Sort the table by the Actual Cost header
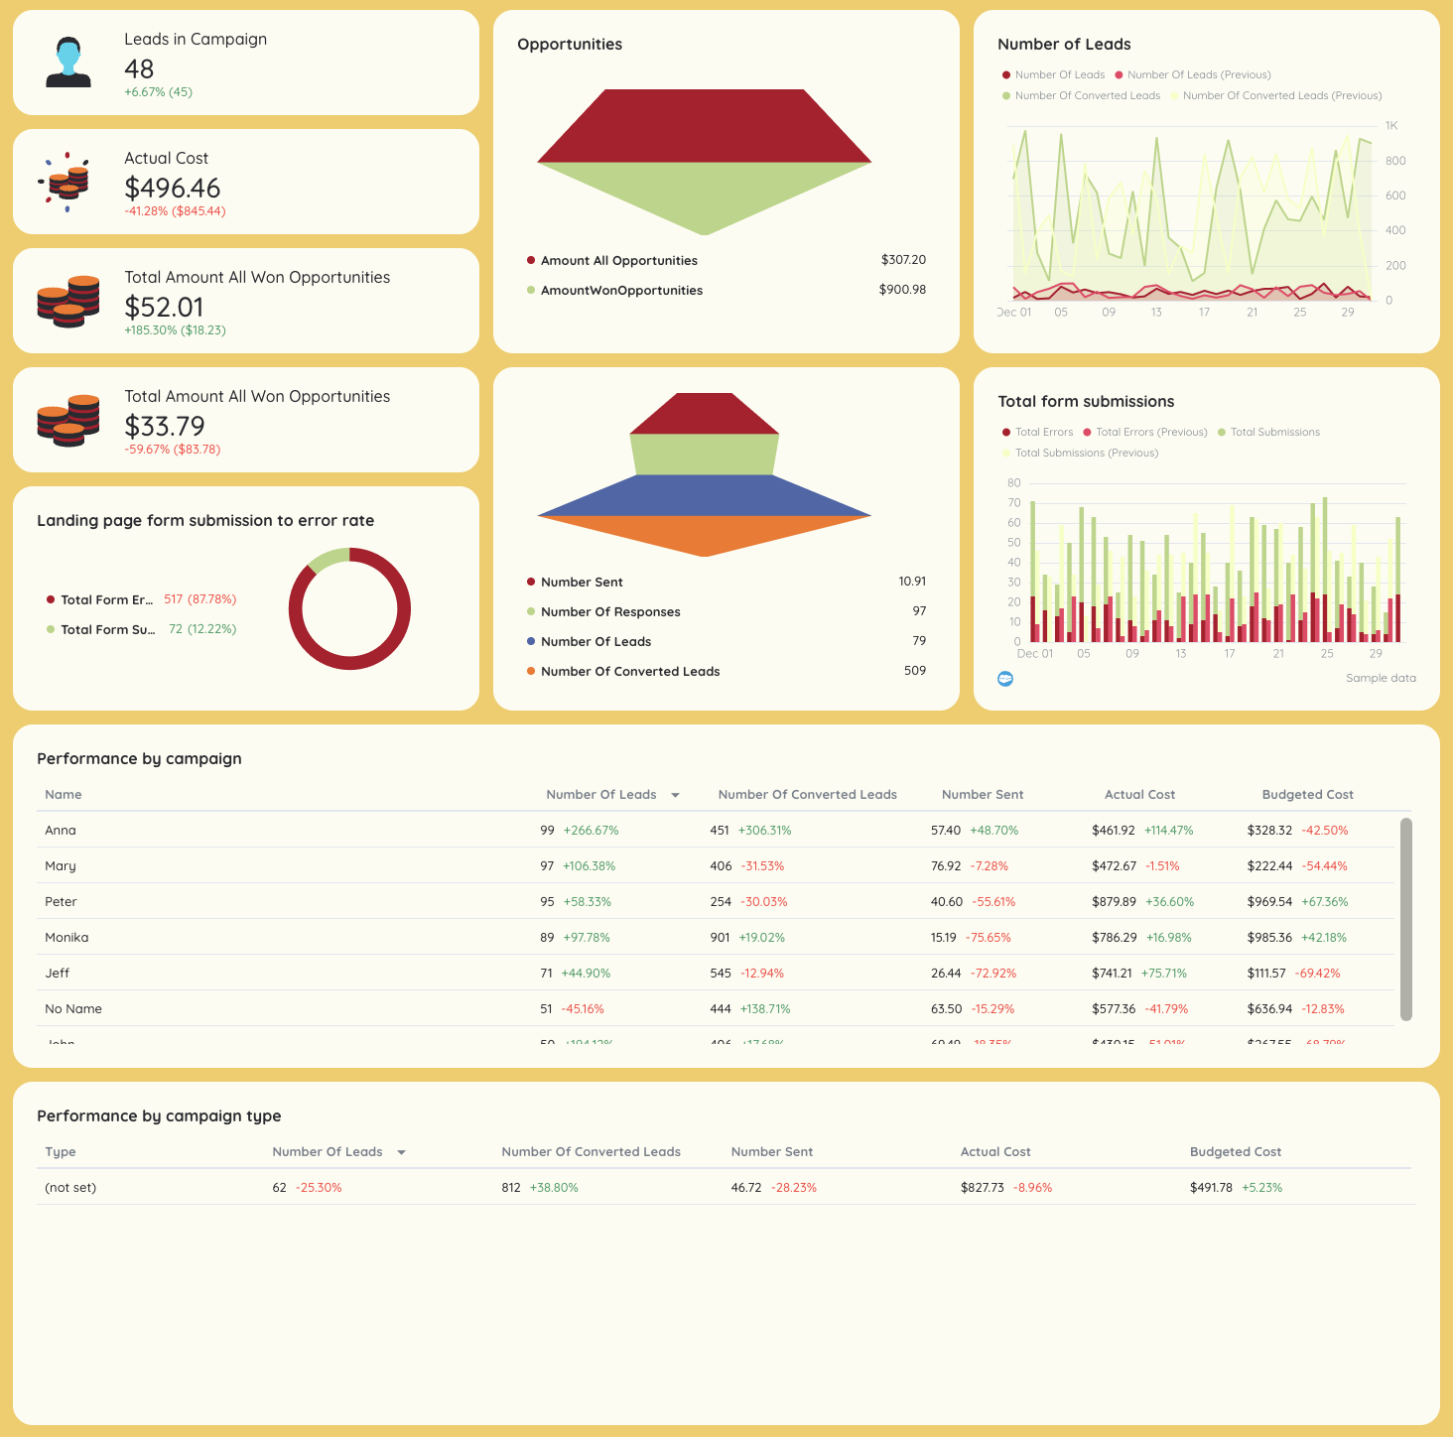 [1139, 794]
